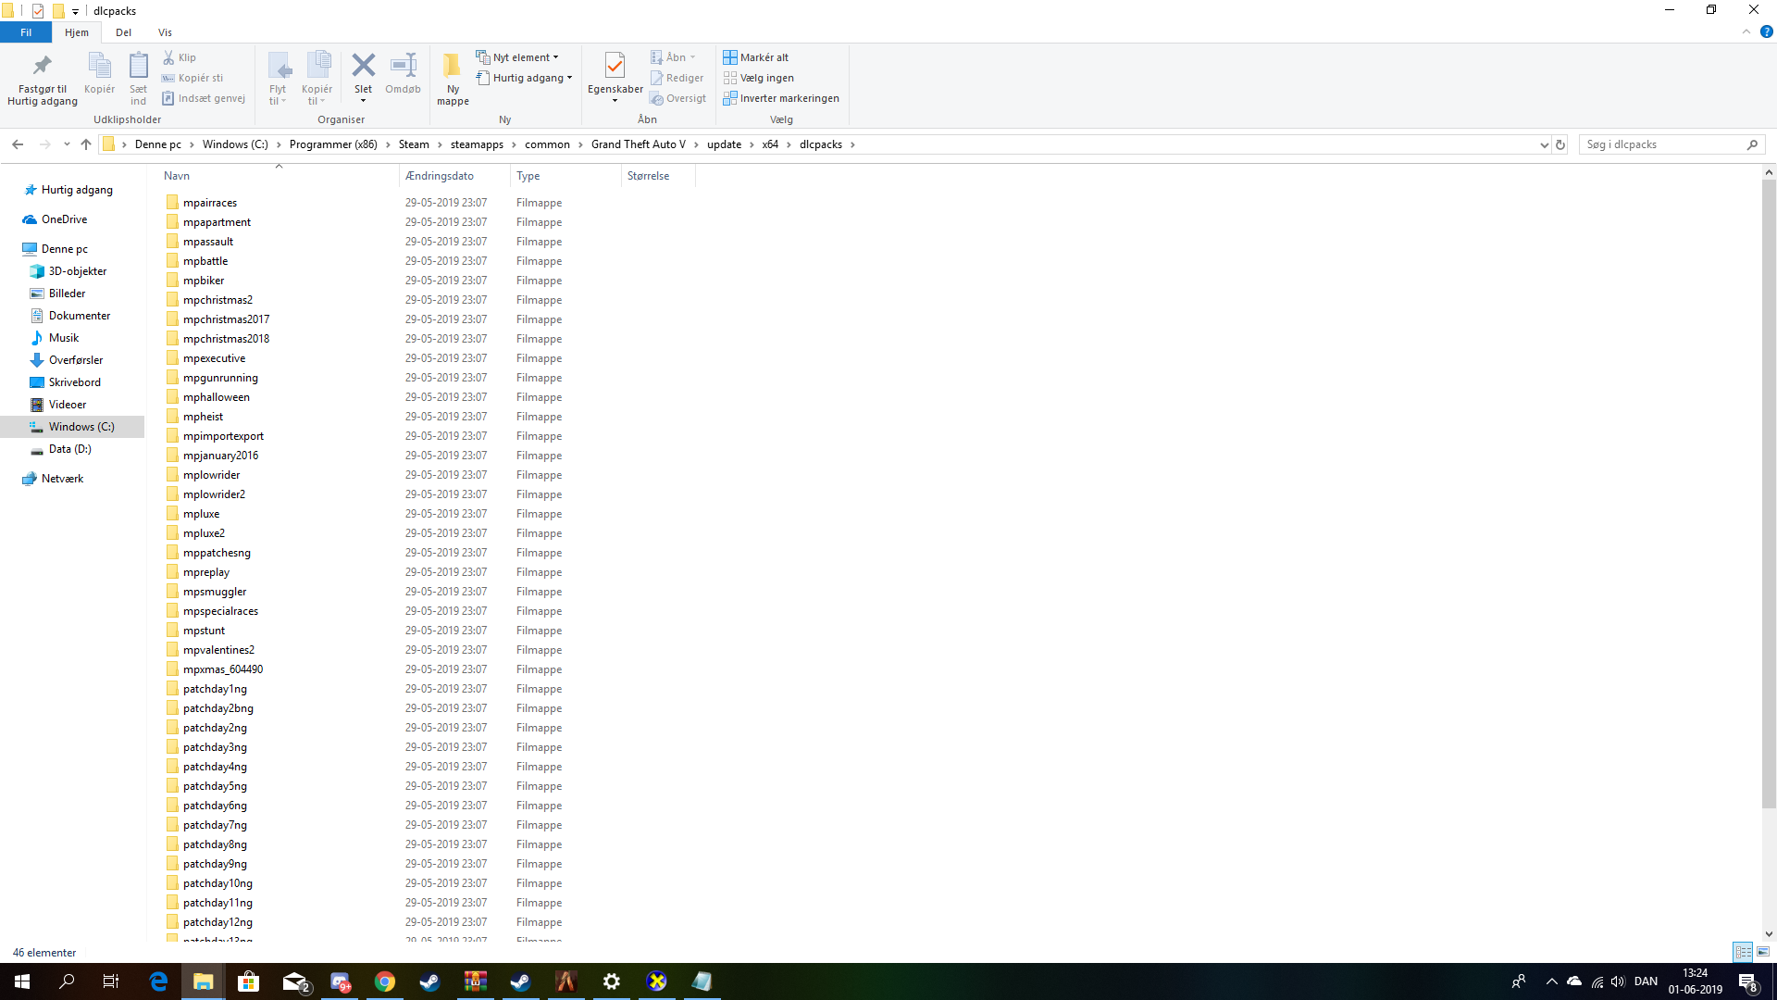Open the address bar history dropdown

point(1544,144)
